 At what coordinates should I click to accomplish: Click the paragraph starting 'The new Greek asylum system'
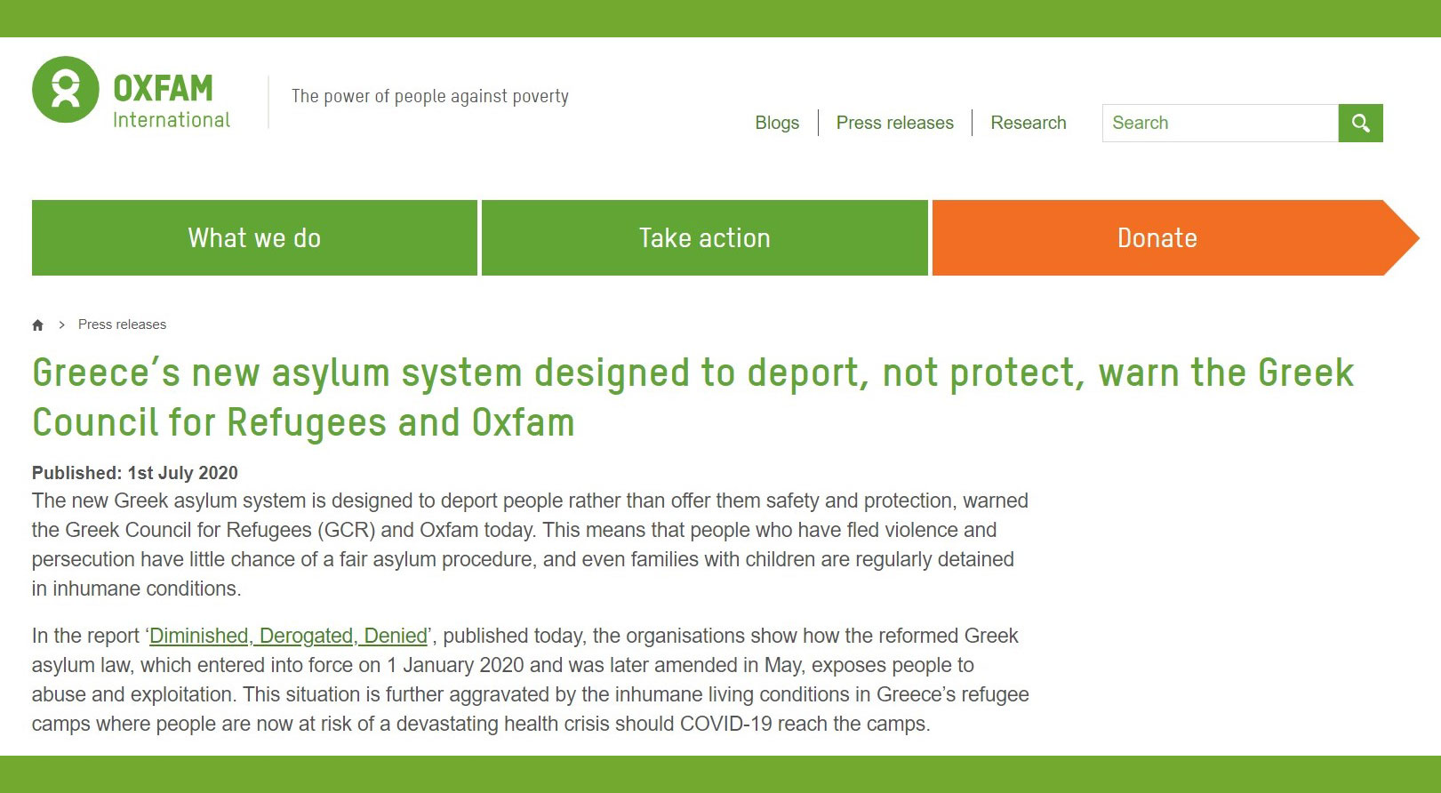pos(530,544)
